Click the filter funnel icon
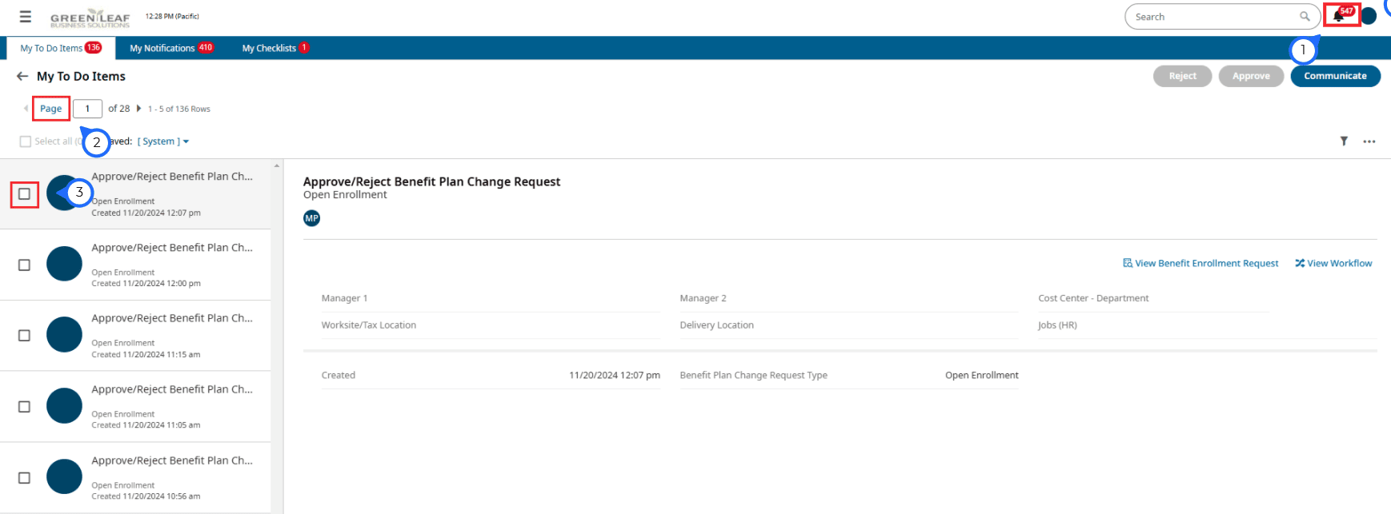 pyautogui.click(x=1344, y=141)
